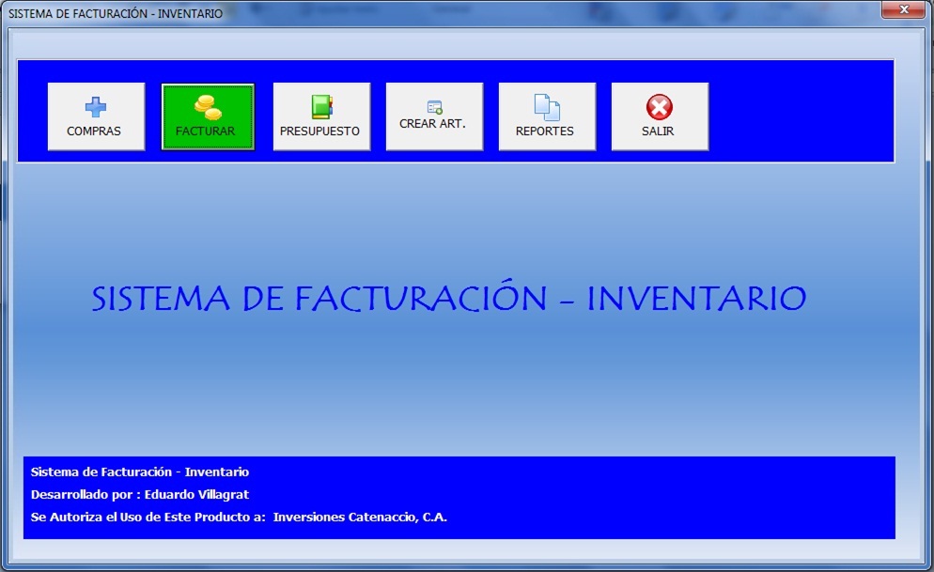Open the REPORTES button
This screenshot has width=934, height=572.
[x=547, y=116]
